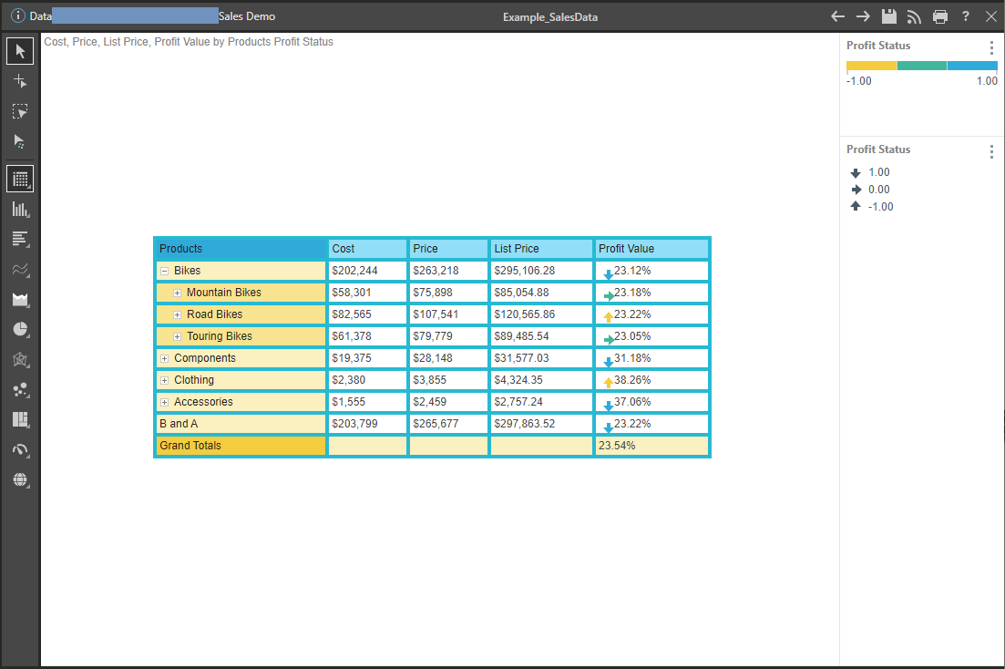Expand the Accessories row
1005x669 pixels.
(x=164, y=402)
